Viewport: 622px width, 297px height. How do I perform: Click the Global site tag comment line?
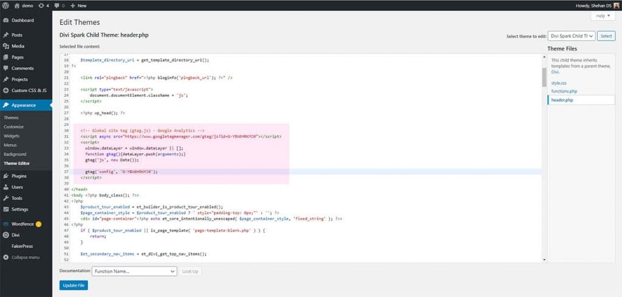point(142,130)
